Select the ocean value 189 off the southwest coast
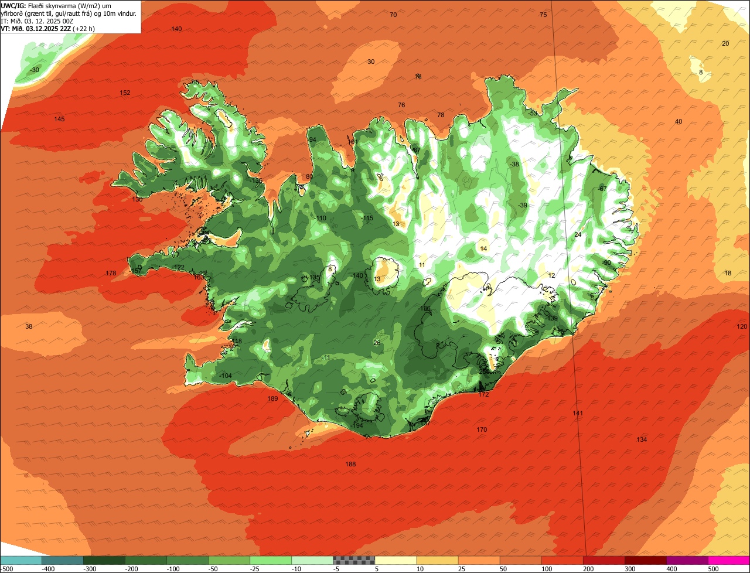This screenshot has width=750, height=573. click(272, 398)
